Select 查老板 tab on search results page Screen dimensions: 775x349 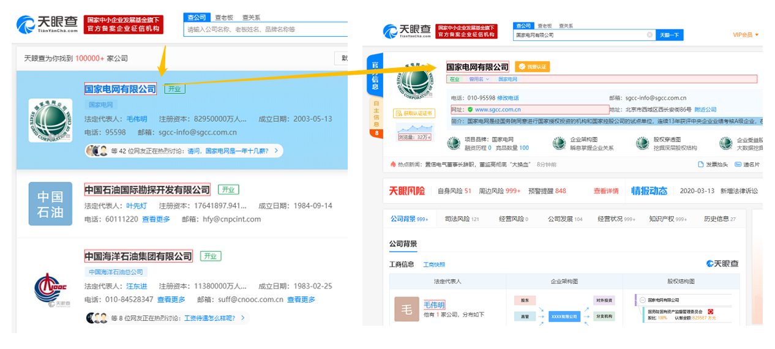coord(224,18)
